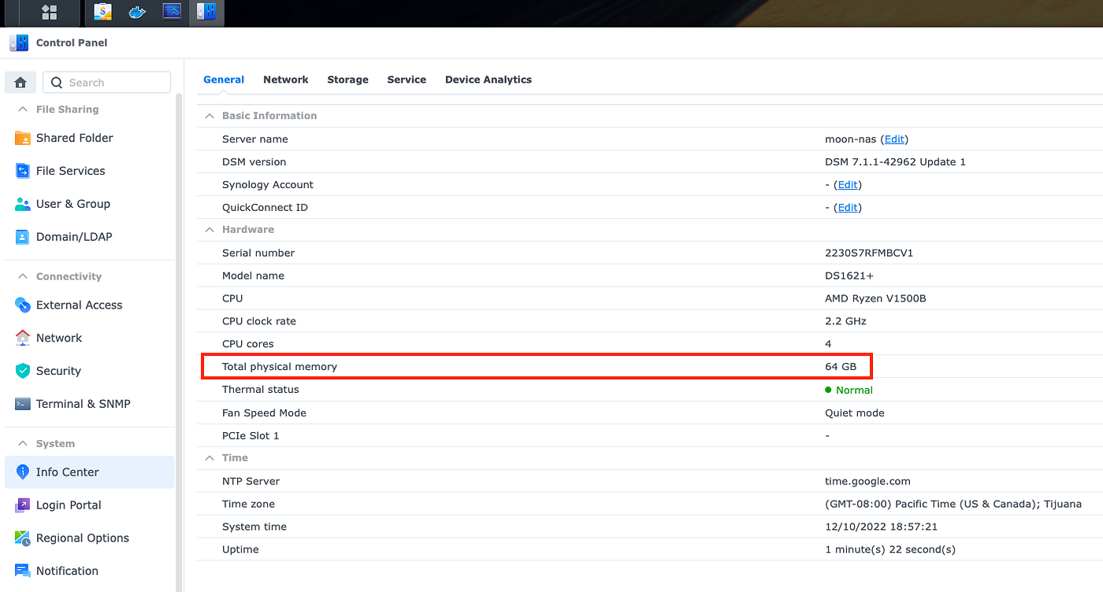Go to Control Panel home button

click(20, 83)
